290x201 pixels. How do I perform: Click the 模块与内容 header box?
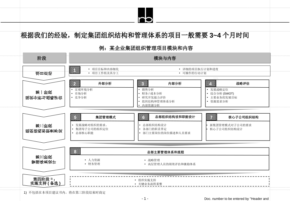[x=170, y=58]
